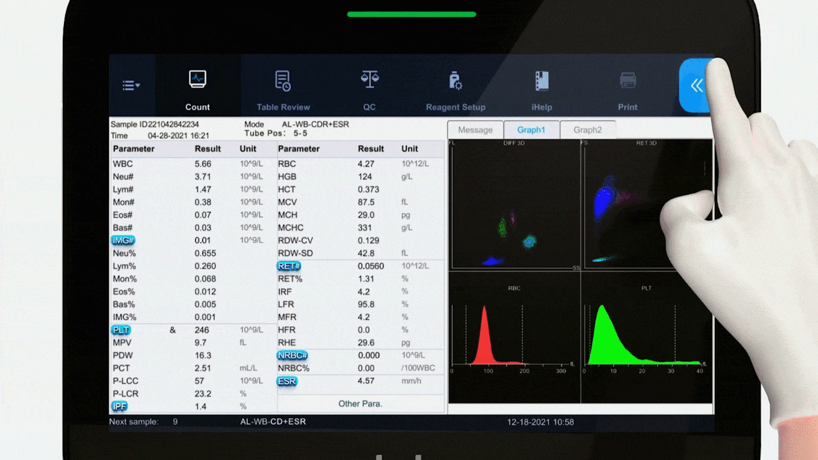Click the highlighted IMG# parameter label
This screenshot has width=818, height=460.
click(x=124, y=240)
